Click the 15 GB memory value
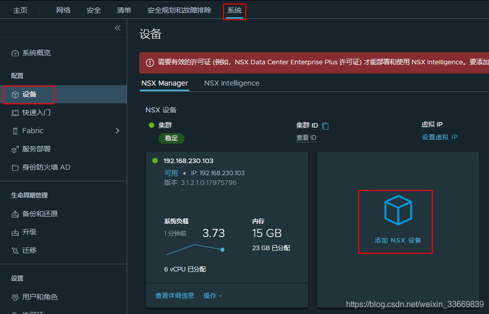Viewport: 489px width, 314px height. [x=267, y=233]
